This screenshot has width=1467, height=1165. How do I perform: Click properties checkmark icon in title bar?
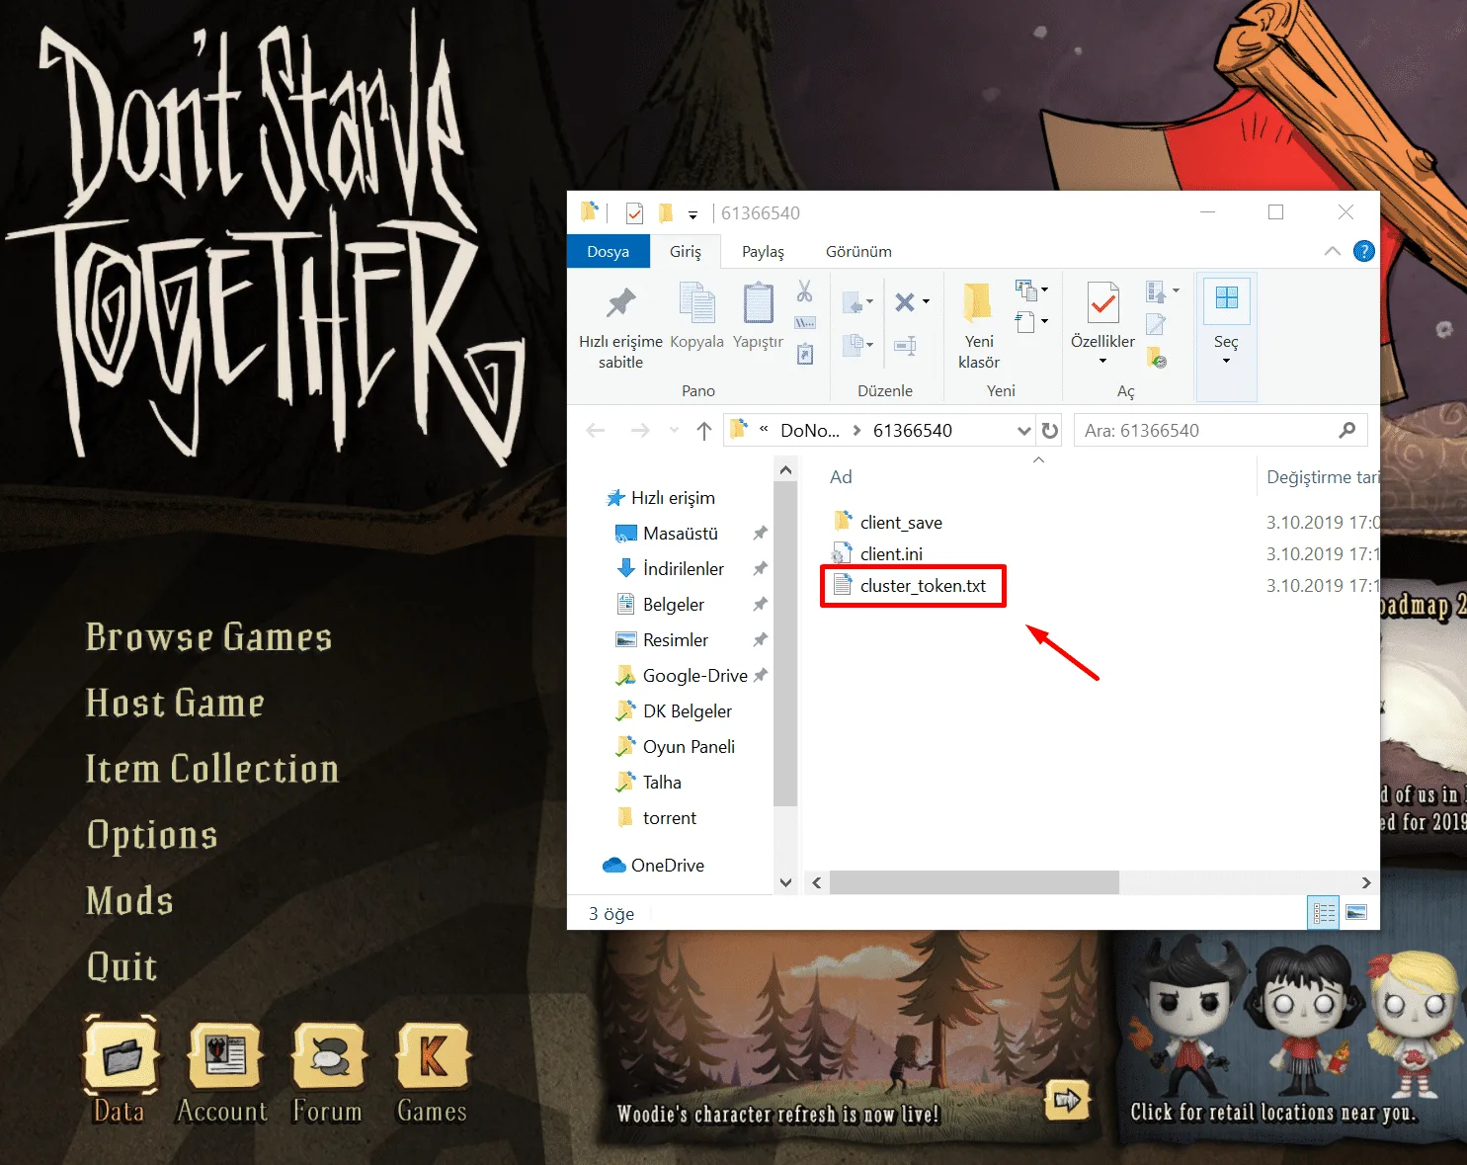pos(634,212)
